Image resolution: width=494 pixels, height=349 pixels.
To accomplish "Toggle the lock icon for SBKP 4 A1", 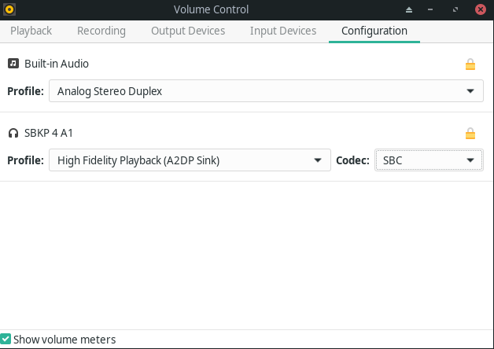I will [470, 134].
